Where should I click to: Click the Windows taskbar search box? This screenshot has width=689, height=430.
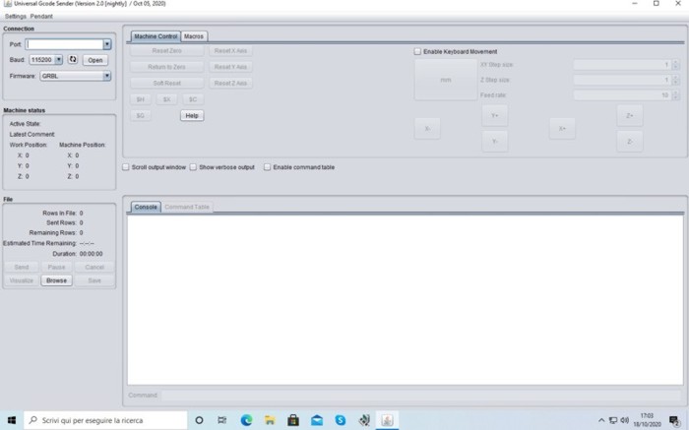(x=103, y=420)
